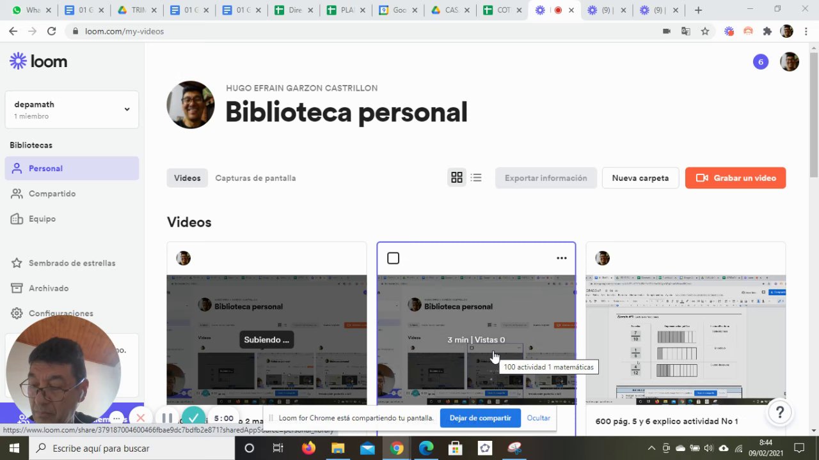
Task: Select the Videos tab
Action: [187, 178]
